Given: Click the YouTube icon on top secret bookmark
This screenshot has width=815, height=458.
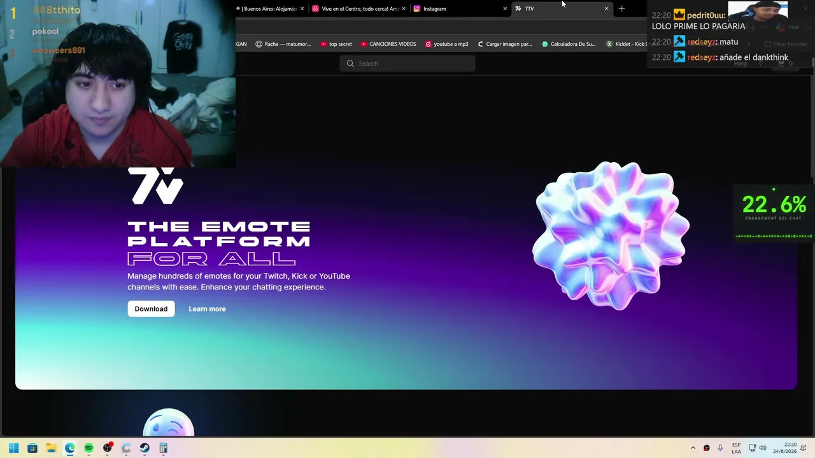Looking at the screenshot, I should 323,44.
